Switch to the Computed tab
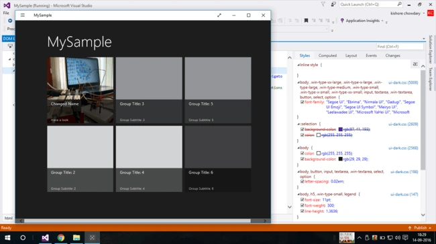This screenshot has height=244, width=436. click(327, 55)
